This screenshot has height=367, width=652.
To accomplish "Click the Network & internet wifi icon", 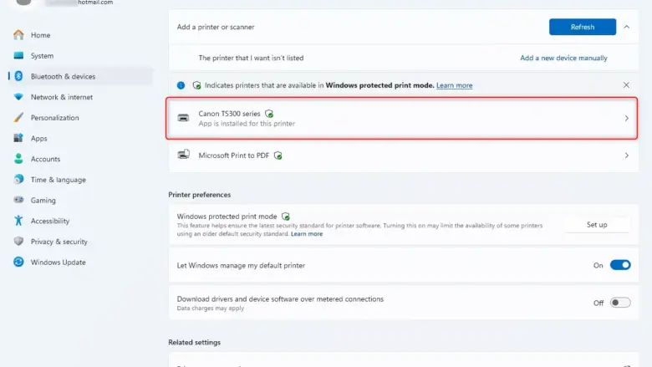I will click(18, 97).
